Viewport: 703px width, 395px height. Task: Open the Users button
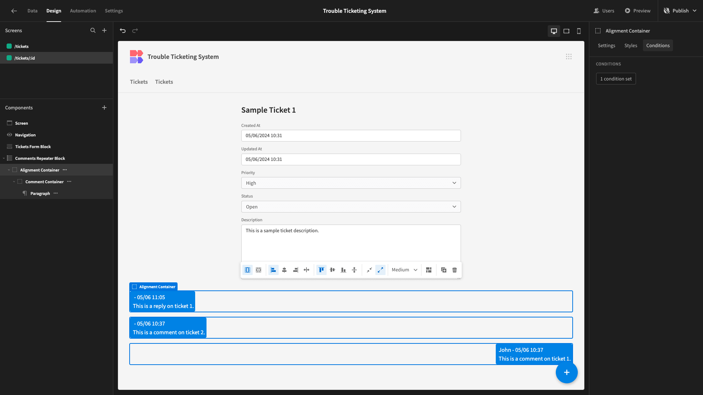pos(604,11)
